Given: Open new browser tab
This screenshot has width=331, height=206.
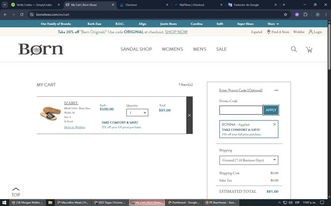Looking at the screenshot, I should click(x=284, y=5).
